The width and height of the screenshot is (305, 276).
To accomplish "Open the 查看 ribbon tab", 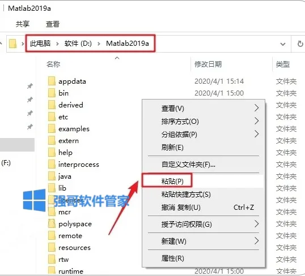I will 53,24.
